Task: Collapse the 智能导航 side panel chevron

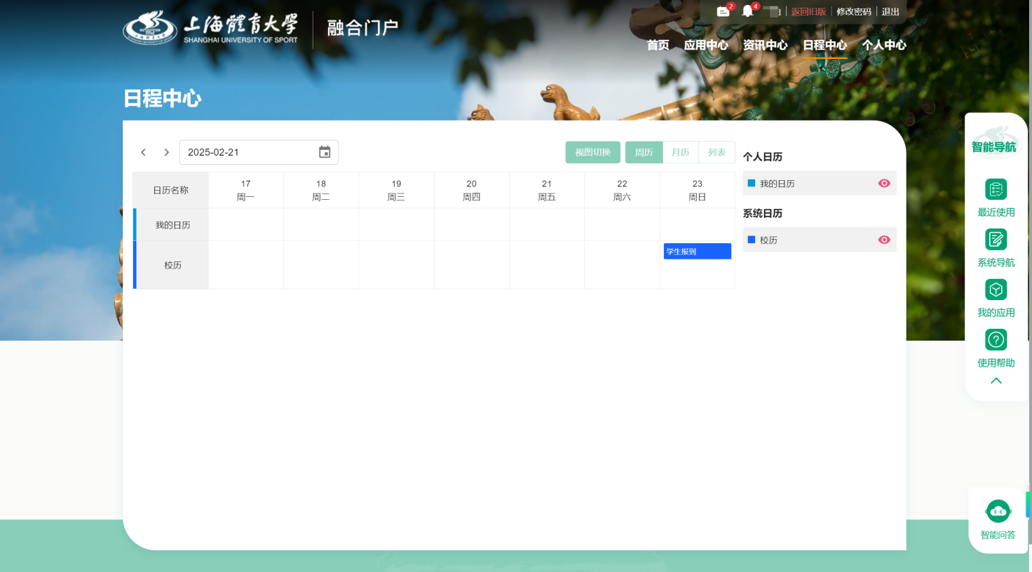Action: pyautogui.click(x=996, y=381)
